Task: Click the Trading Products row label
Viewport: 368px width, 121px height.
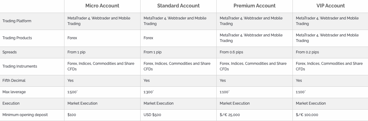Action: 17,38
